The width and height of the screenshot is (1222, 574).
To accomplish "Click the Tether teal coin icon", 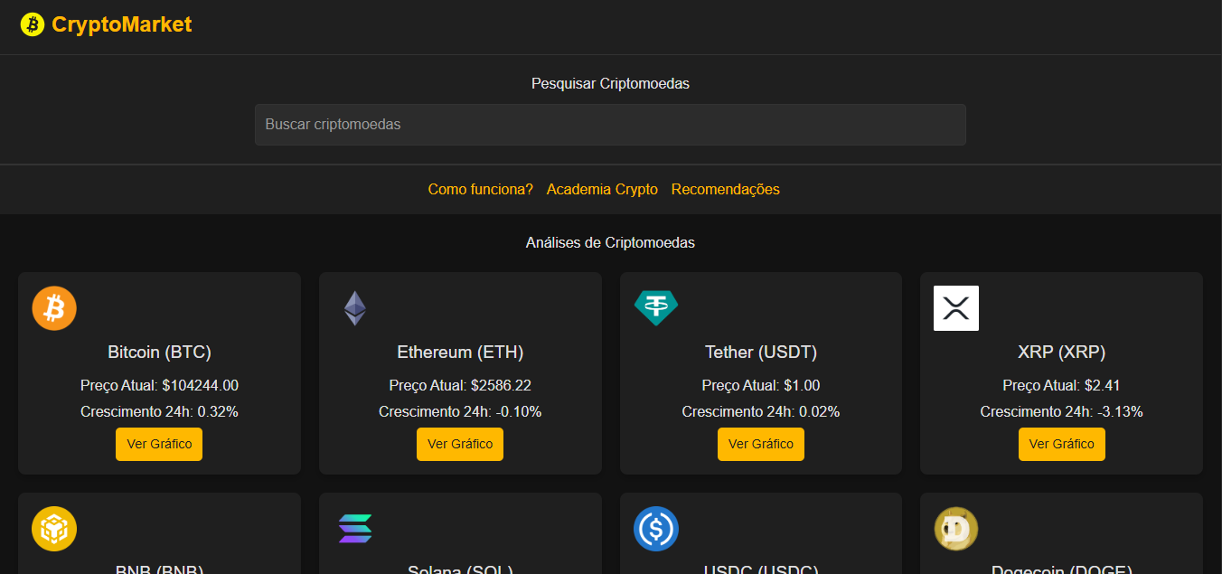I will pos(656,307).
